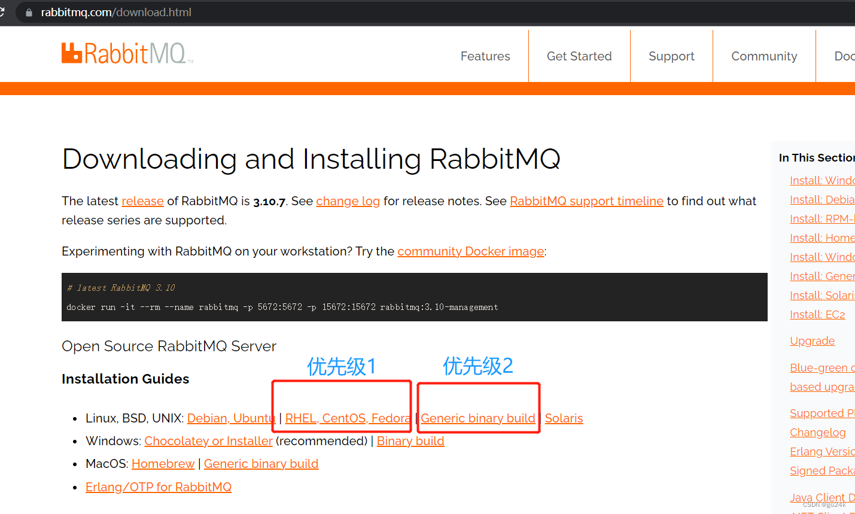
Task: Open sidebar Upgrade link
Action: (x=812, y=341)
